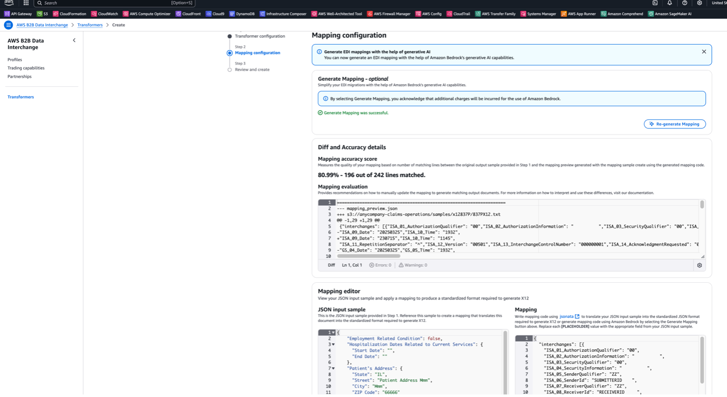Open the CloudShell terminal icon

[x=655, y=3]
